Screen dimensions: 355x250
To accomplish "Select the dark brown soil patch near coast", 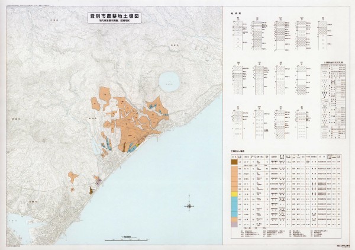I will click(91, 190).
